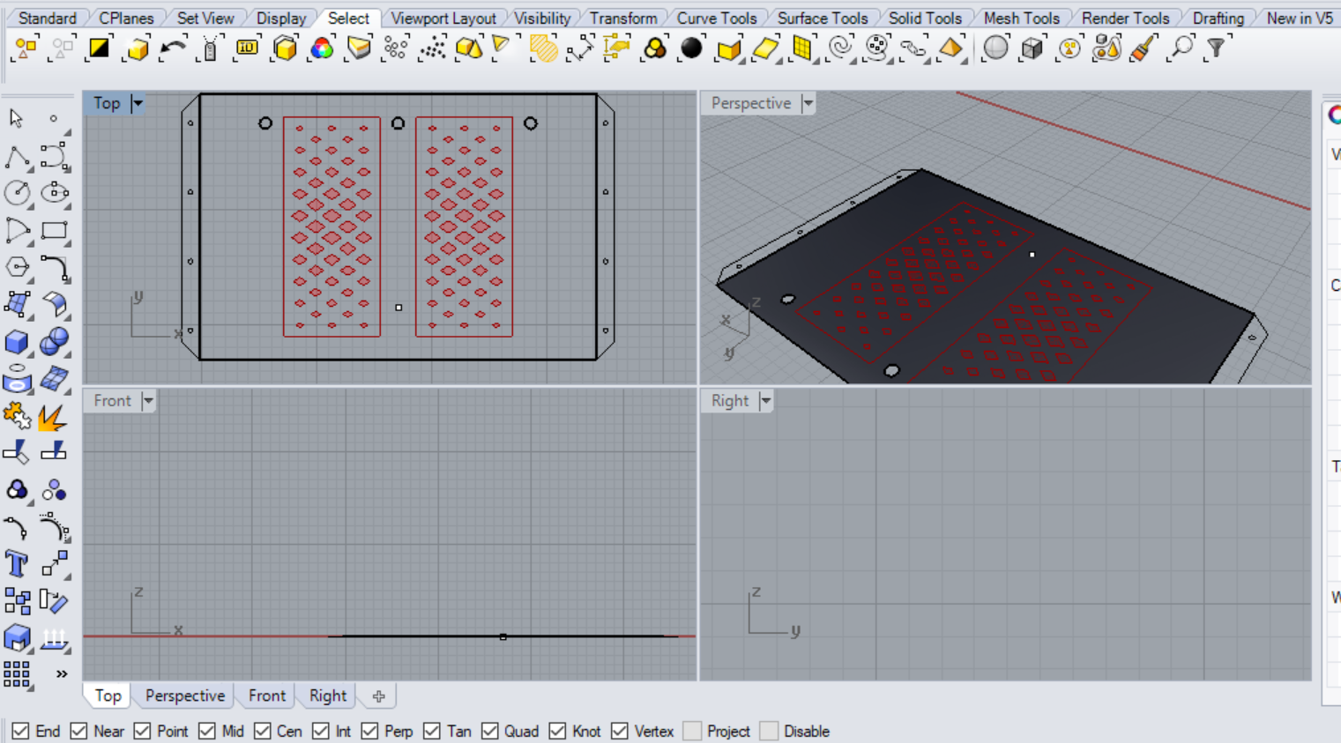This screenshot has height=743, width=1341.
Task: Open the Curve Tools toolbar tab
Action: coord(716,18)
